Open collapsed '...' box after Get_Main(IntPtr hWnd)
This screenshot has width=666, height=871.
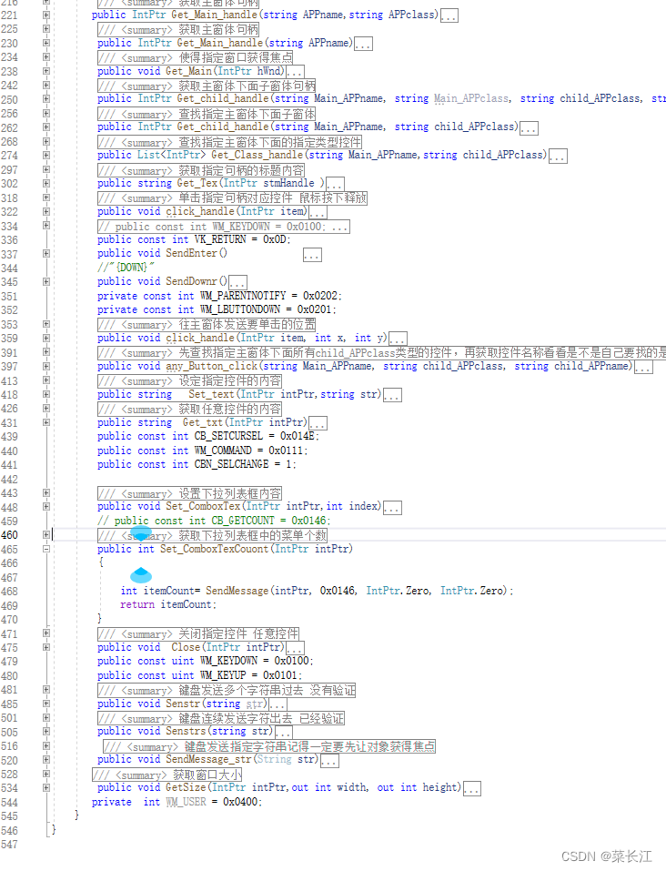click(x=295, y=72)
